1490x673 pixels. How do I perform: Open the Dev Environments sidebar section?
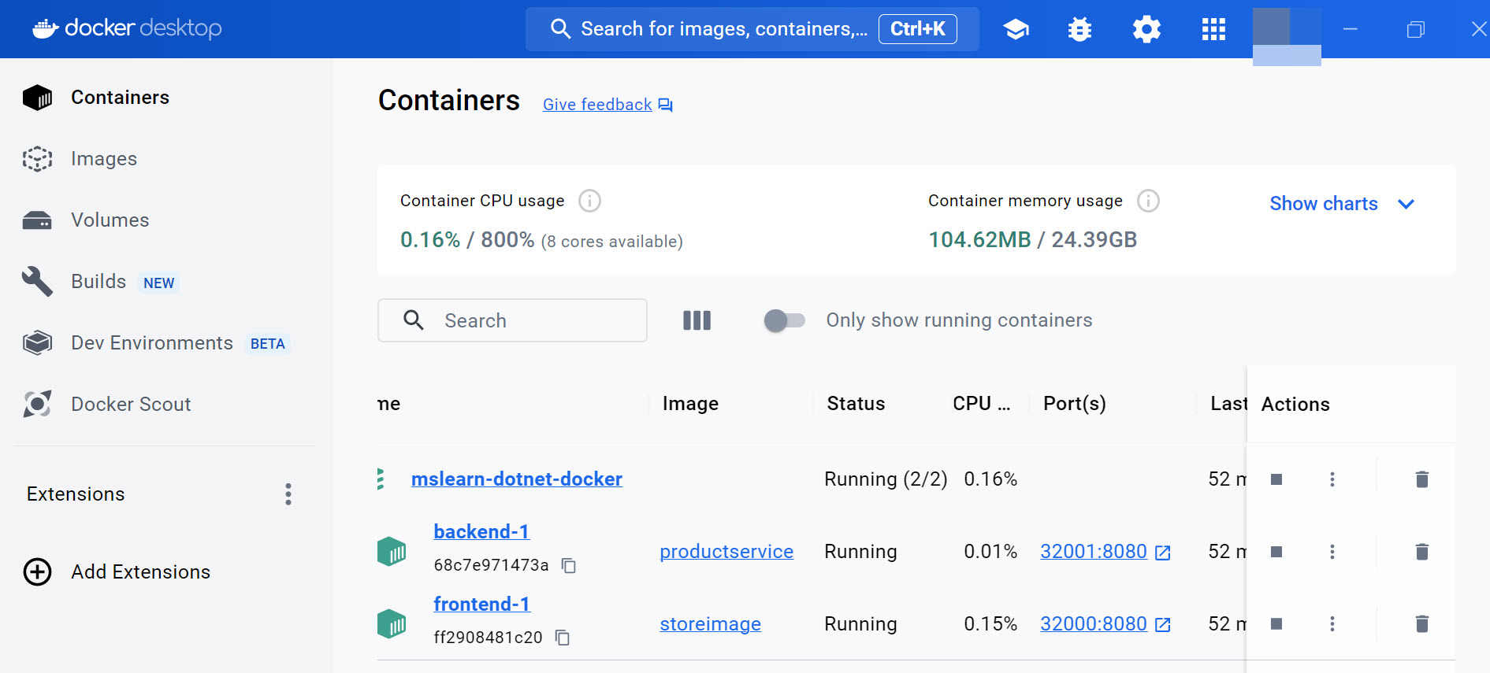click(165, 343)
